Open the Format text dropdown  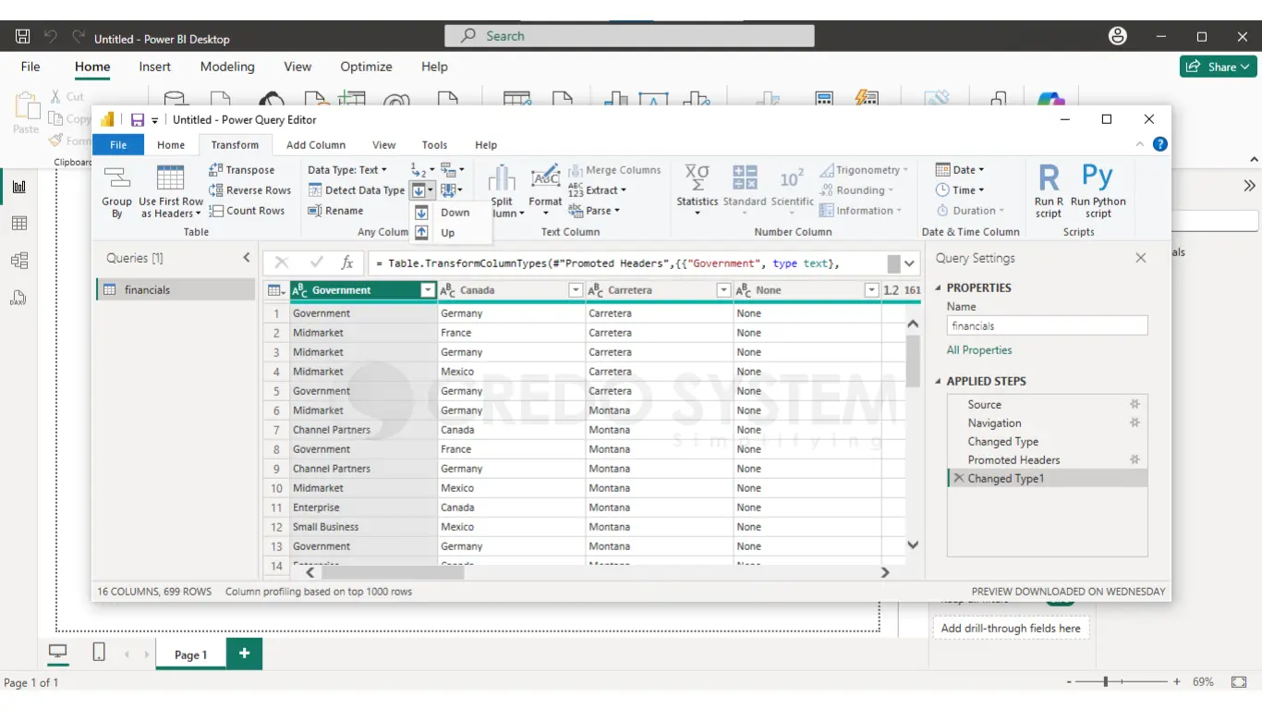click(x=545, y=190)
